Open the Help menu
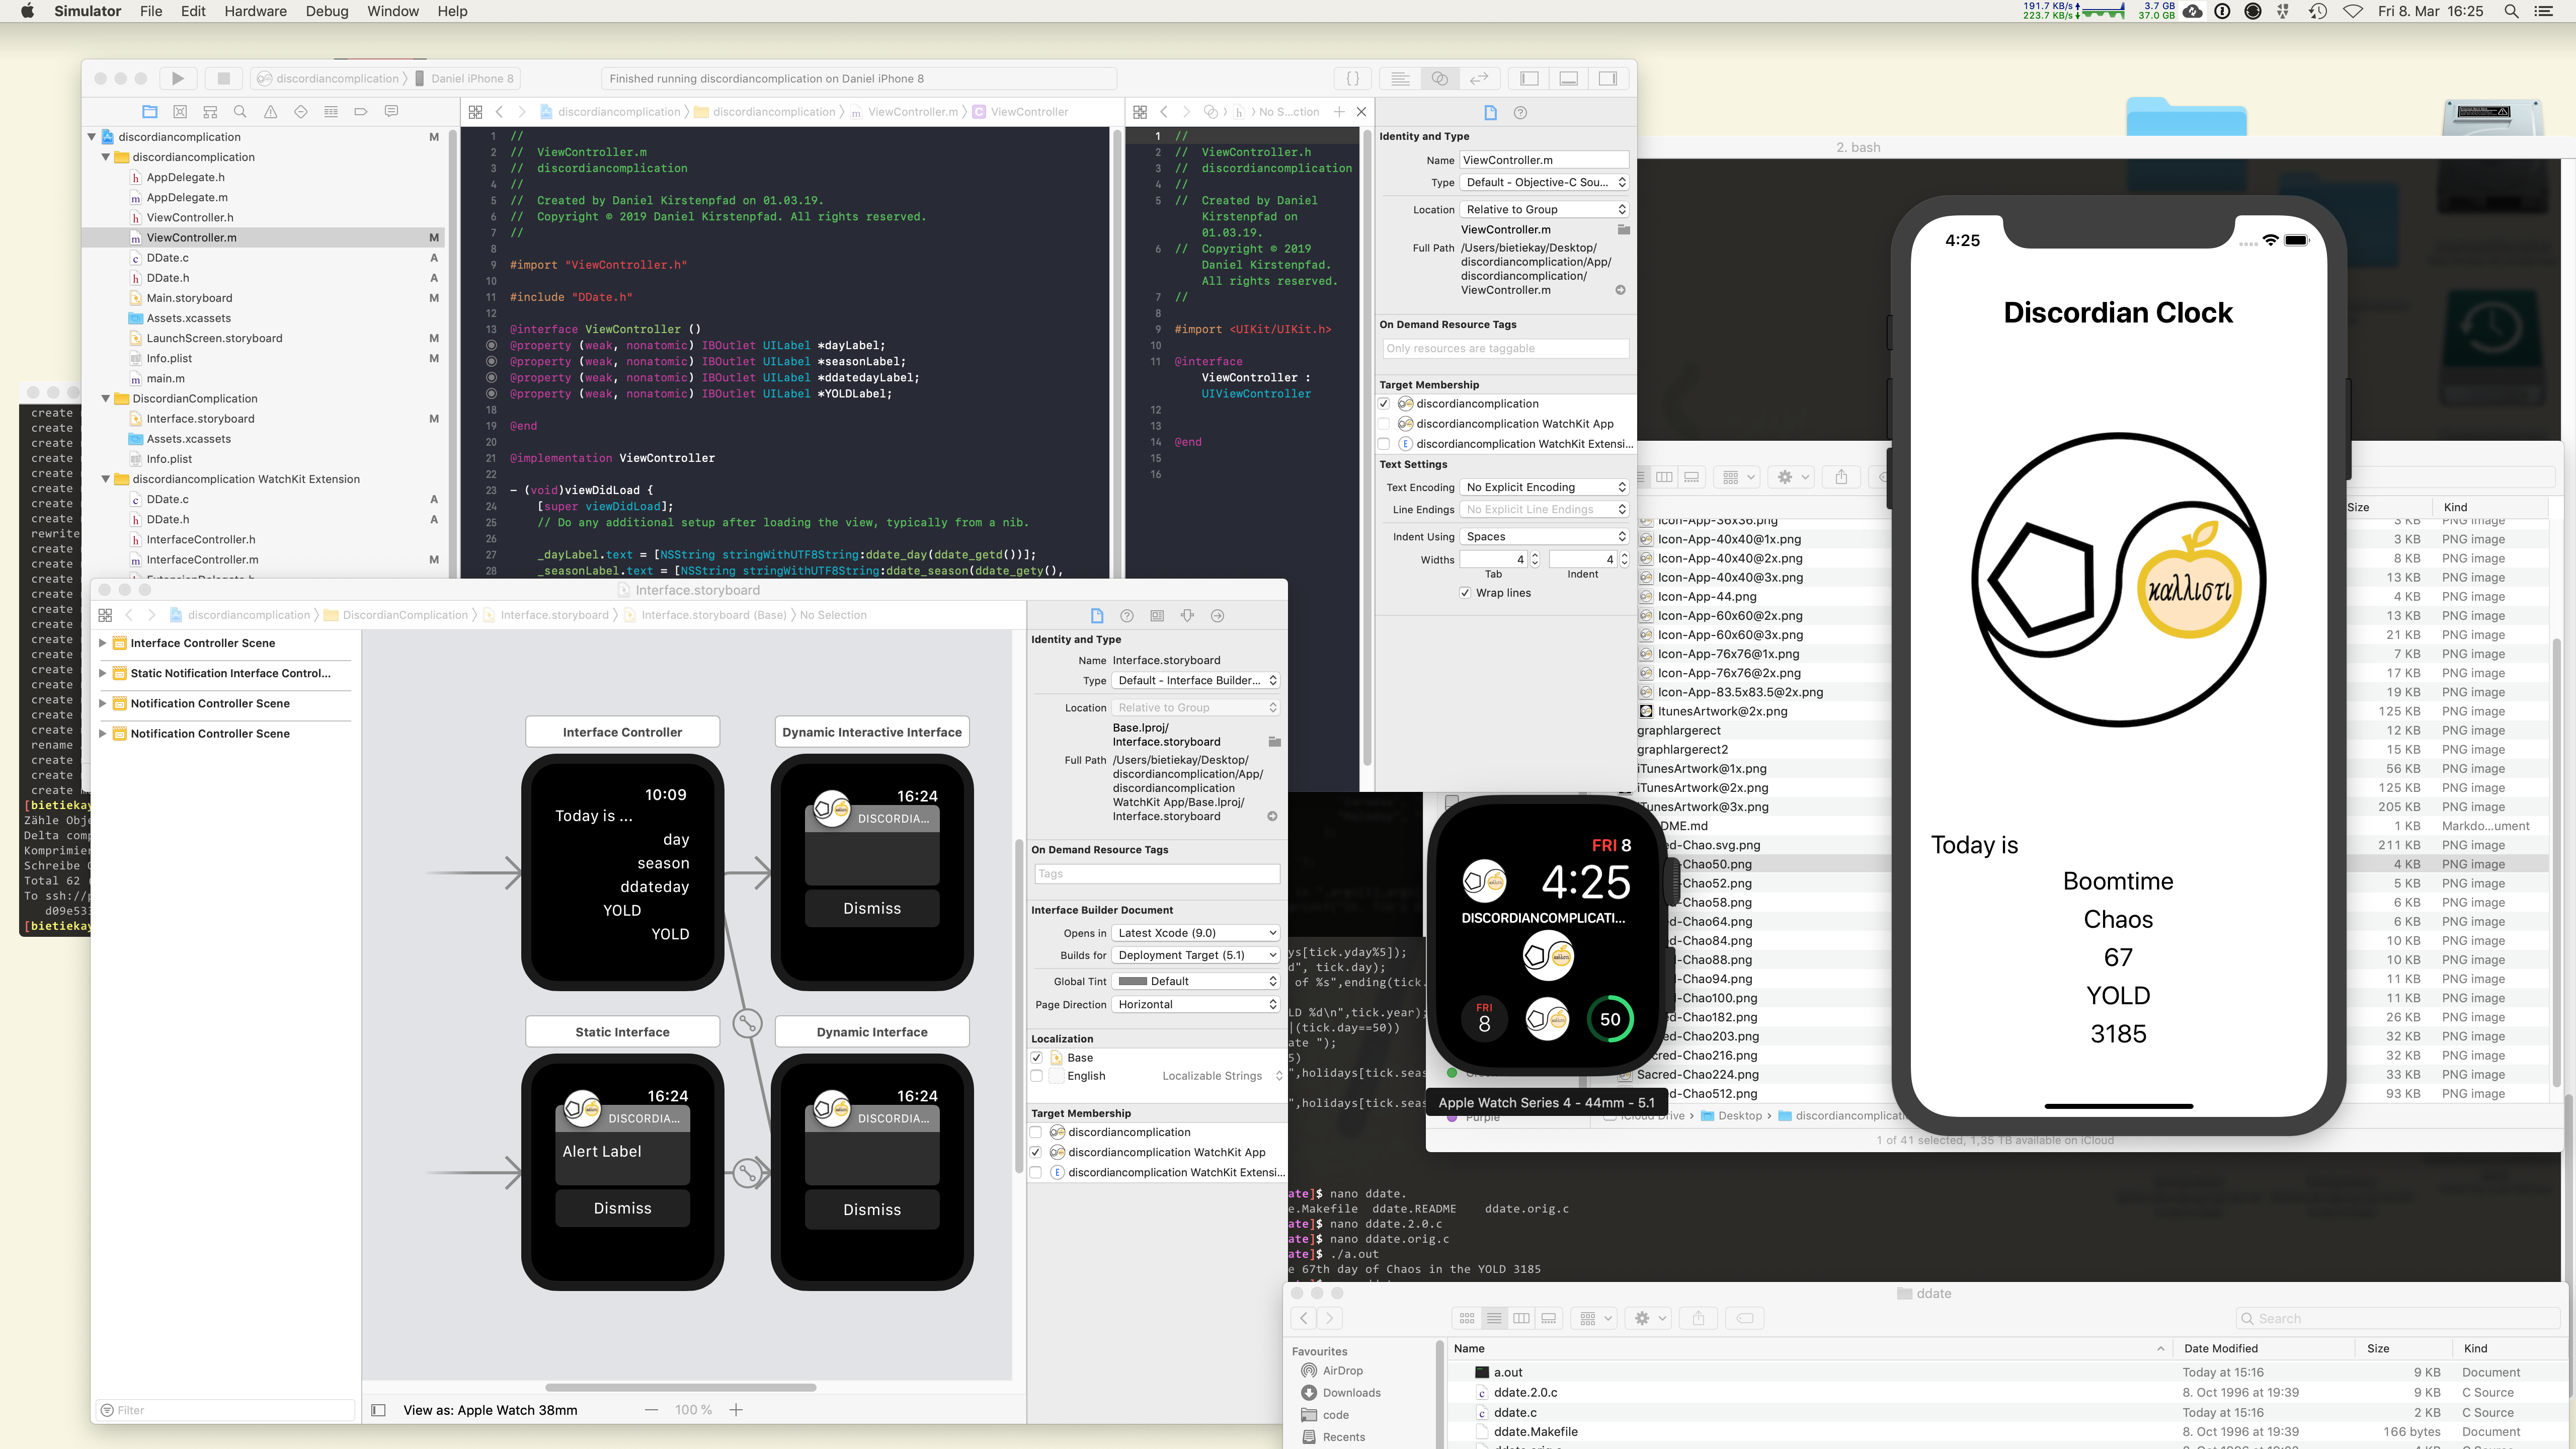Viewport: 2576px width, 1449px height. 452,11
